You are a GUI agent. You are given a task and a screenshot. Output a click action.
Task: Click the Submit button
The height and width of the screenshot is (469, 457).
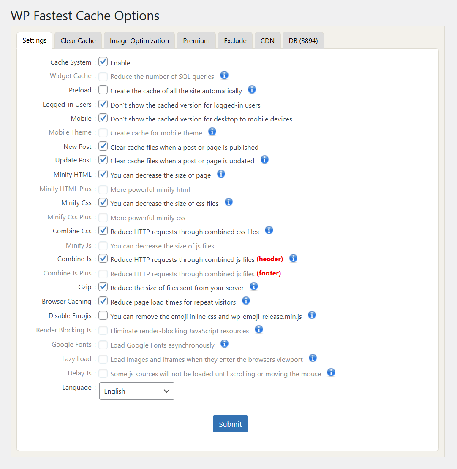tap(230, 424)
